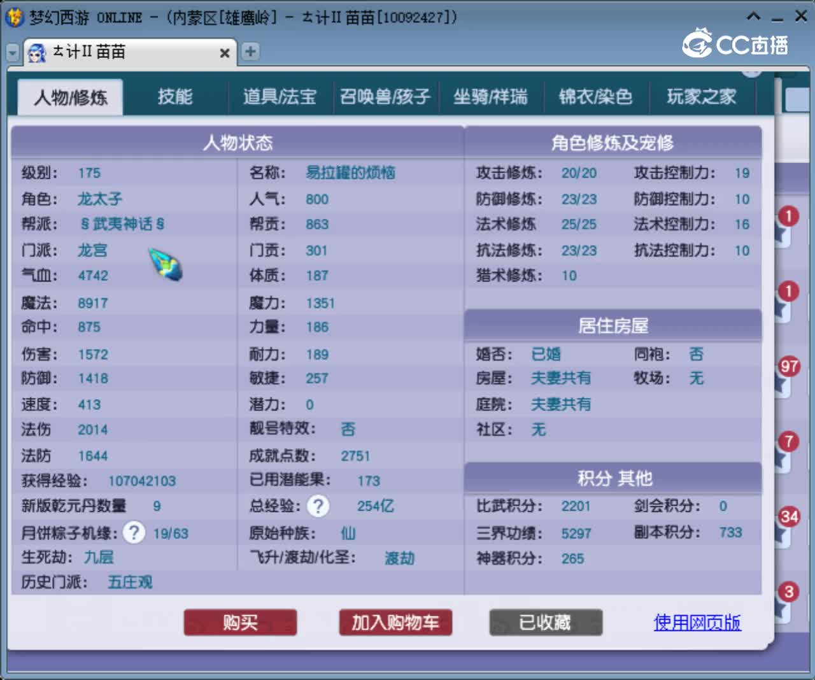Viewport: 815px width, 680px height.
Task: Click the 法伤 value 2014
Action: [x=92, y=430]
